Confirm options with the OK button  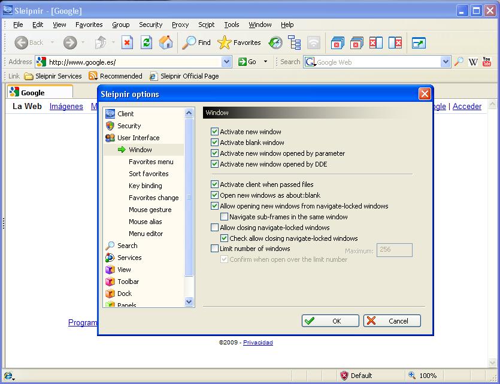tap(331, 321)
